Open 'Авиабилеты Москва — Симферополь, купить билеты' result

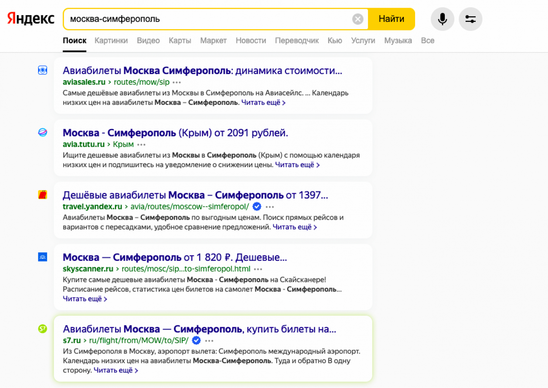tap(199, 329)
